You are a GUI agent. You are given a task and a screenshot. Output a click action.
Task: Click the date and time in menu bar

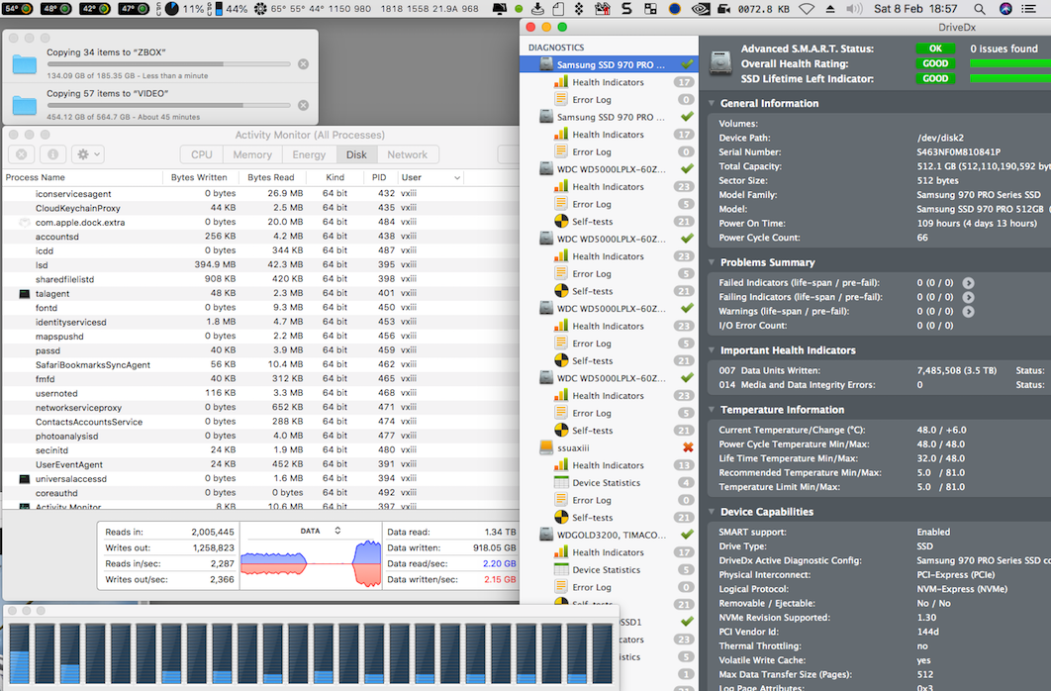(915, 9)
